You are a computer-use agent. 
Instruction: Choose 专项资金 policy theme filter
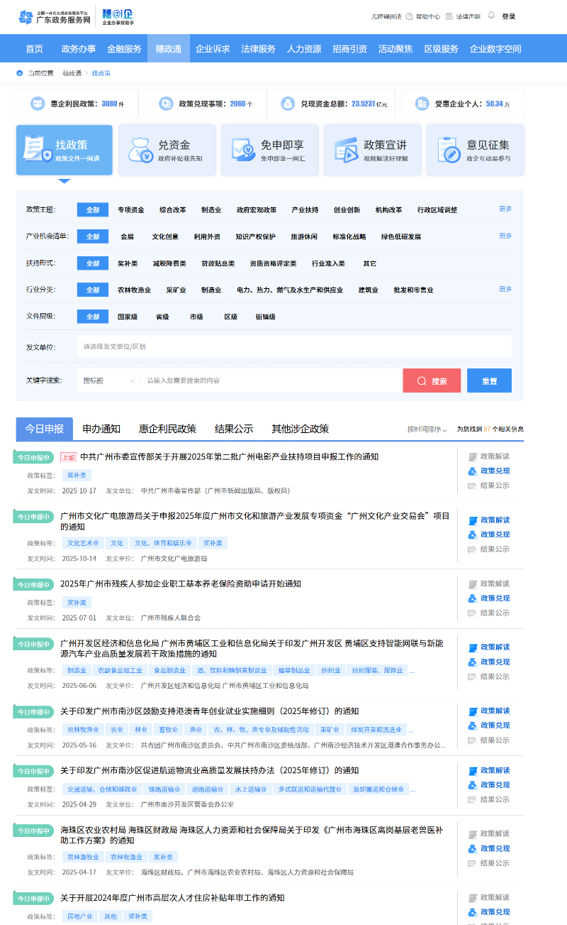click(x=130, y=210)
